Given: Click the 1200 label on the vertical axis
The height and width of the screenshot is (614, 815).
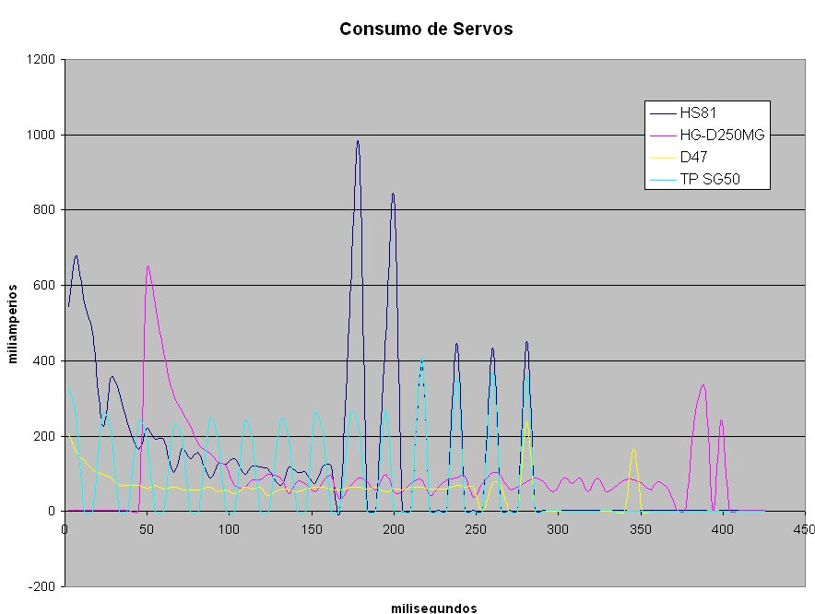Looking at the screenshot, I should [x=42, y=60].
